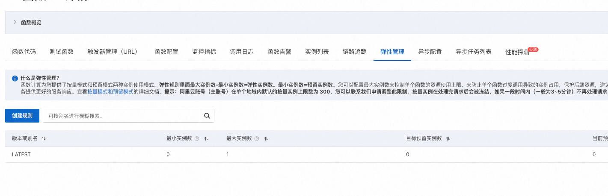Open the 调用日志 tab
The image size is (608, 196).
[242, 52]
